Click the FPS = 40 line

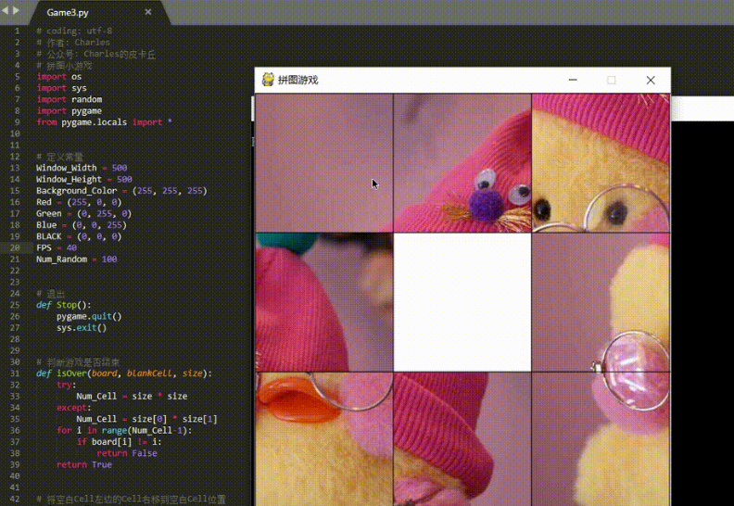coord(57,247)
